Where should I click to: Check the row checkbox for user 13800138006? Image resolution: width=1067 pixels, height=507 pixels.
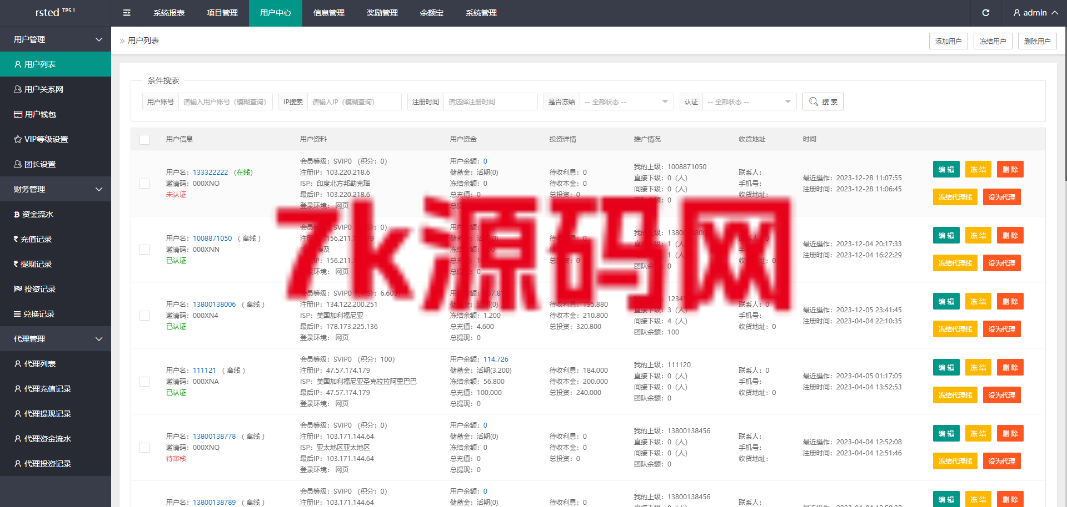(144, 316)
